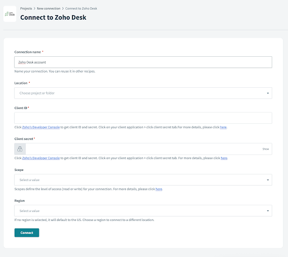Click the Connect button
This screenshot has width=288, height=257.
click(27, 233)
